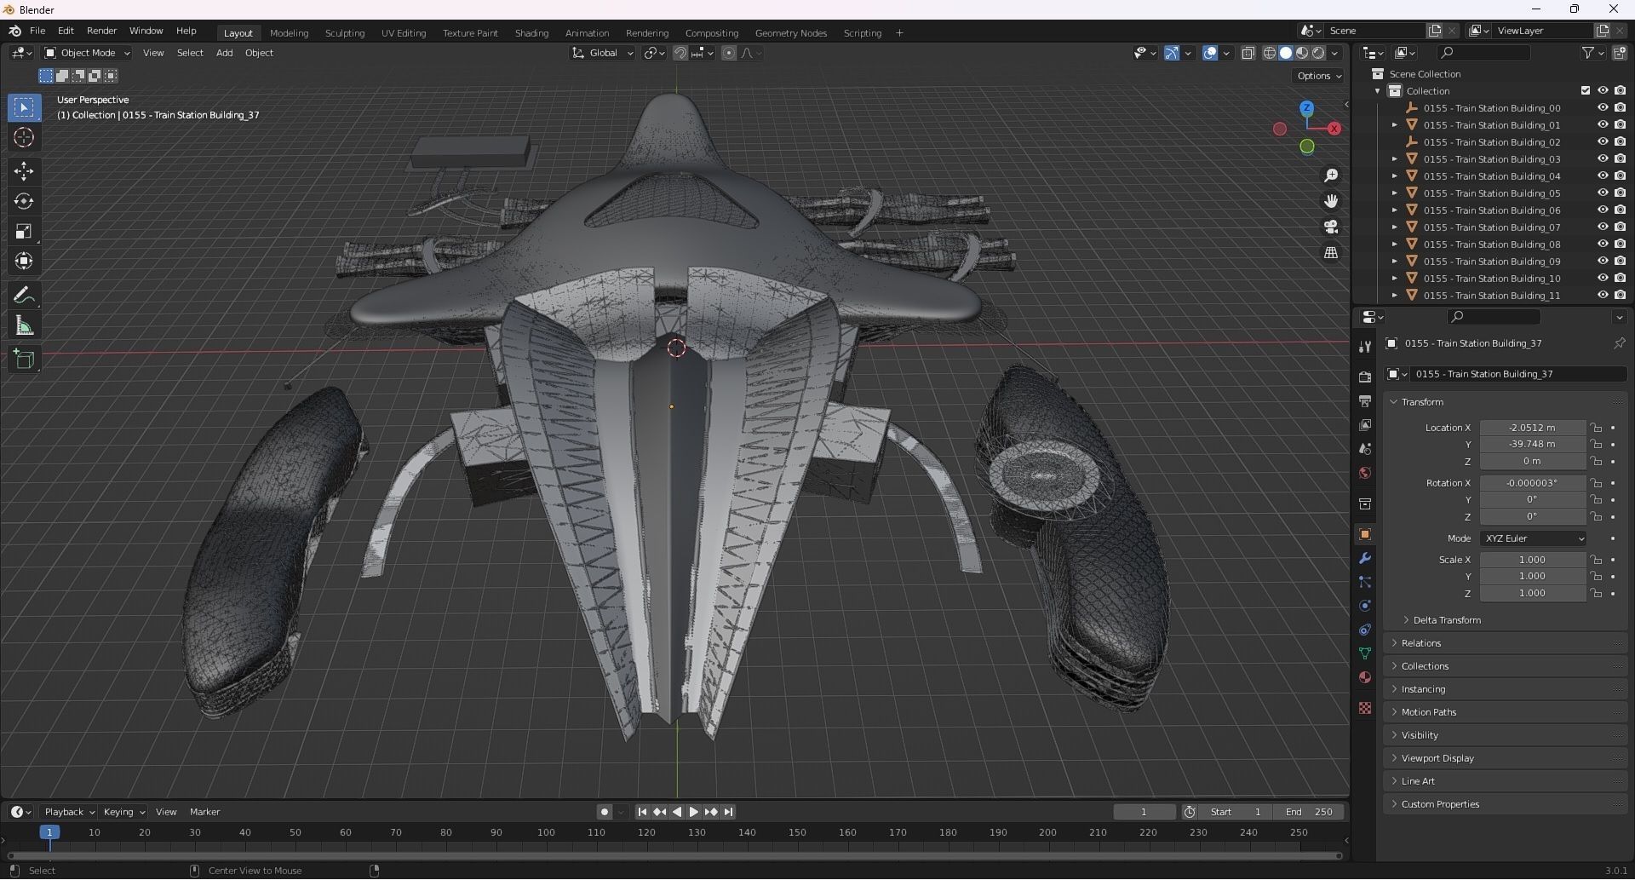This screenshot has width=1635, height=886.
Task: Expand Train Station Building_01 in outliner
Action: 1395,125
